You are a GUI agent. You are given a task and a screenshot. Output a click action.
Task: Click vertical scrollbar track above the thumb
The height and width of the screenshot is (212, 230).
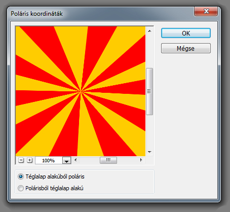[149, 51]
